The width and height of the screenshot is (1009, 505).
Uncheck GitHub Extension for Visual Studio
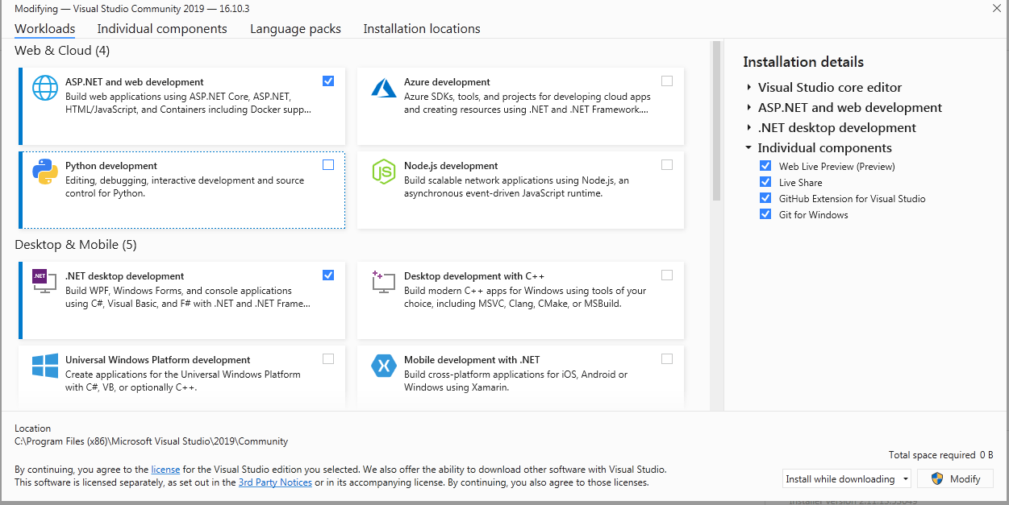[x=765, y=198]
